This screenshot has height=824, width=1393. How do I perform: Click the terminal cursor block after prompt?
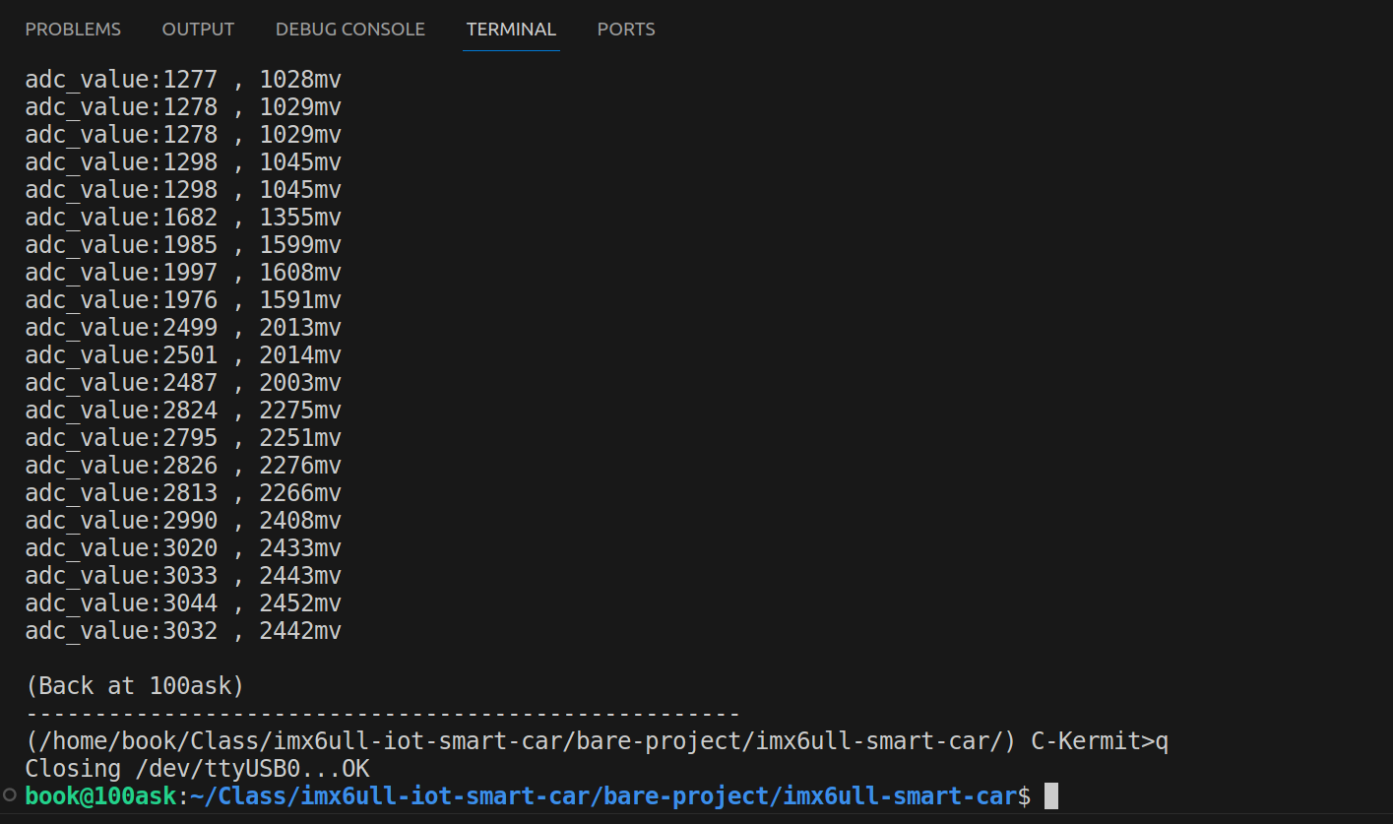[x=1050, y=795]
